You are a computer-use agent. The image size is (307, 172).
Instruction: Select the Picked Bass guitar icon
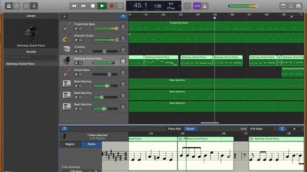coord(67,72)
